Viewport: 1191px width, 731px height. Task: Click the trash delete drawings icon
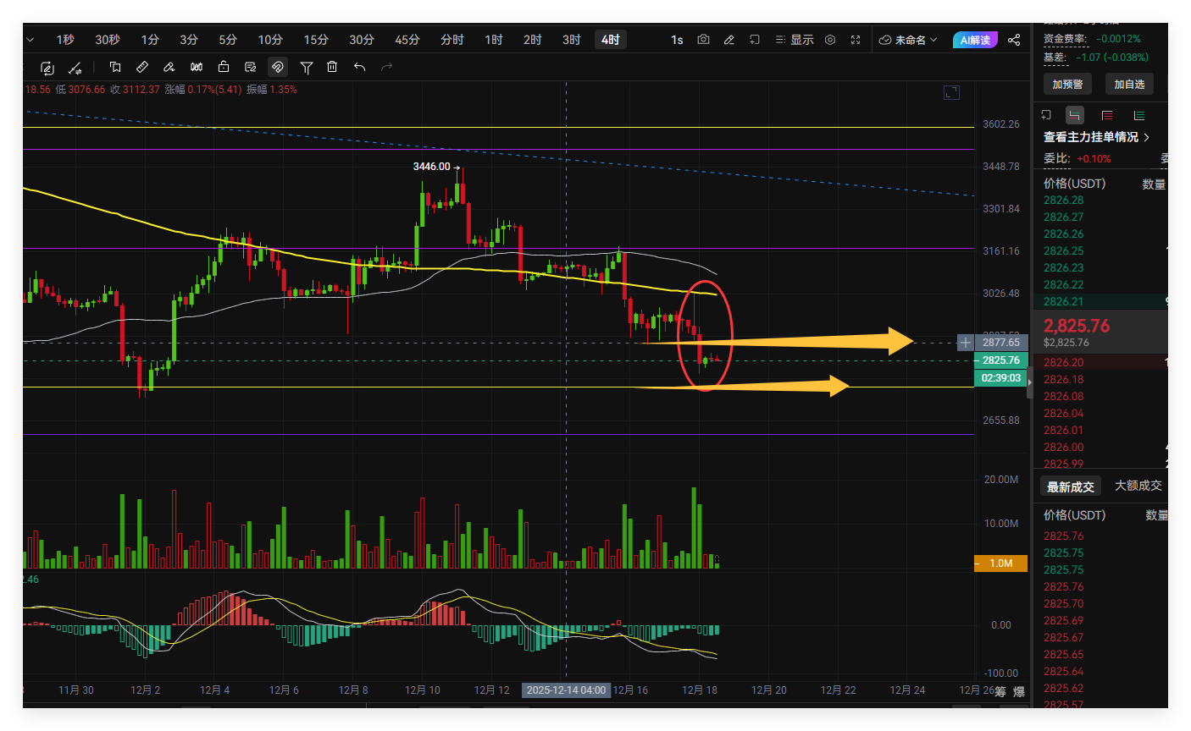coord(332,67)
